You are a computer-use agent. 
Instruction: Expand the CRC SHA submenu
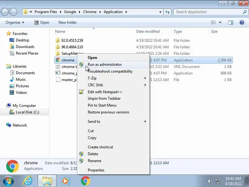click(145, 85)
